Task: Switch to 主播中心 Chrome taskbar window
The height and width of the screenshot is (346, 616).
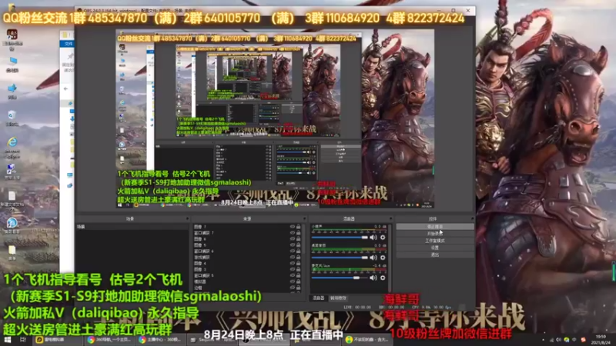Action: tap(162, 340)
